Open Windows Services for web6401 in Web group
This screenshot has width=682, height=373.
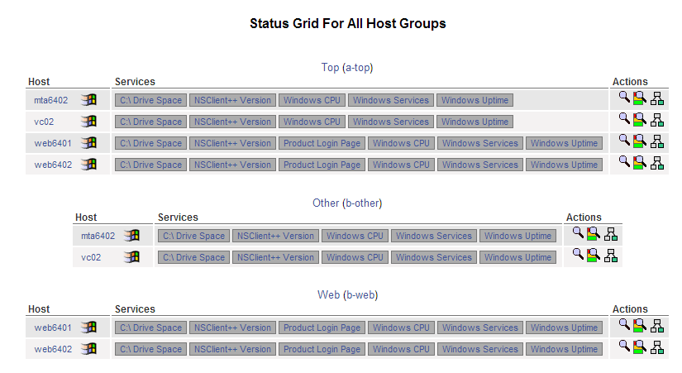point(479,328)
